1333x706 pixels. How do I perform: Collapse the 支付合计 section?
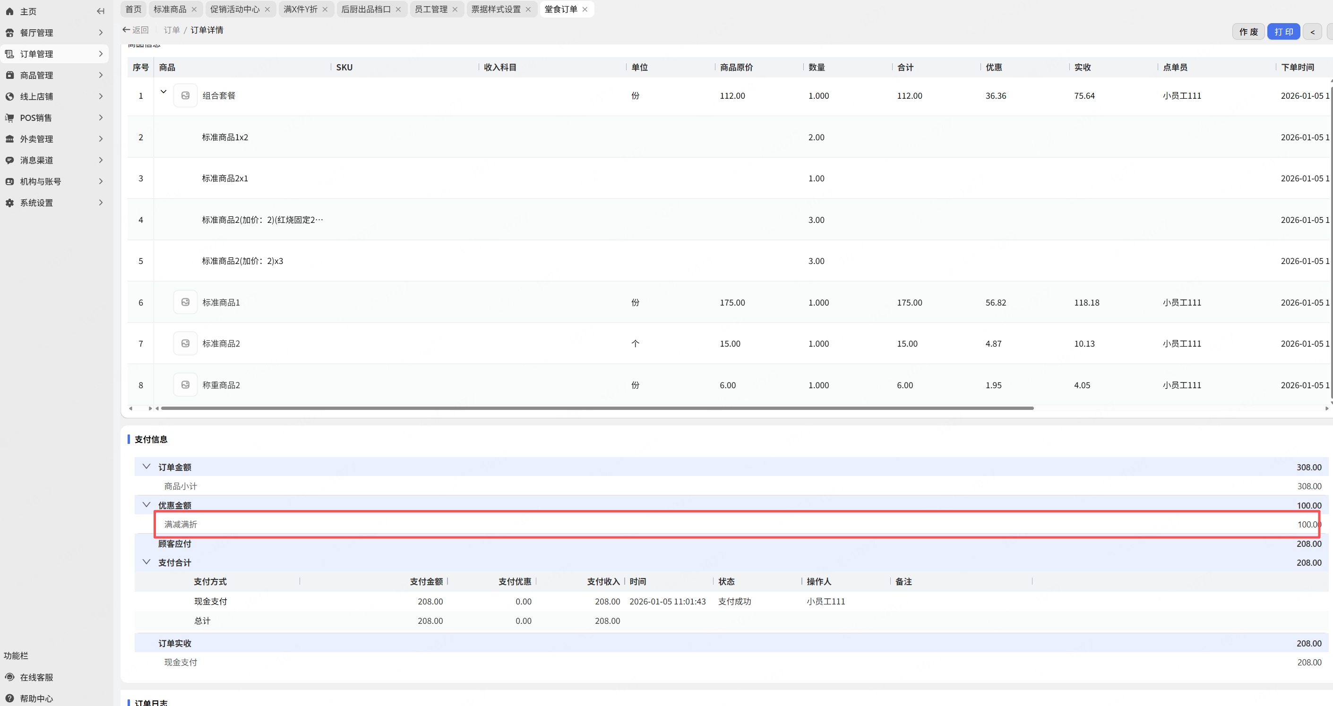(x=146, y=562)
